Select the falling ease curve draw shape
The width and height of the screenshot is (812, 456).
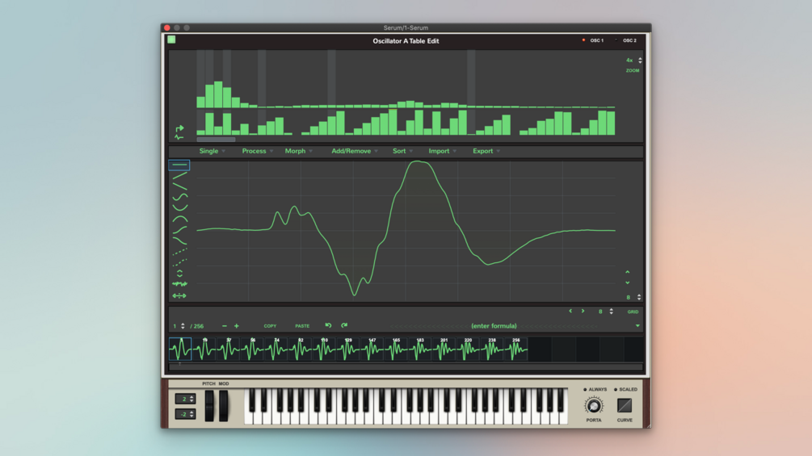[179, 241]
